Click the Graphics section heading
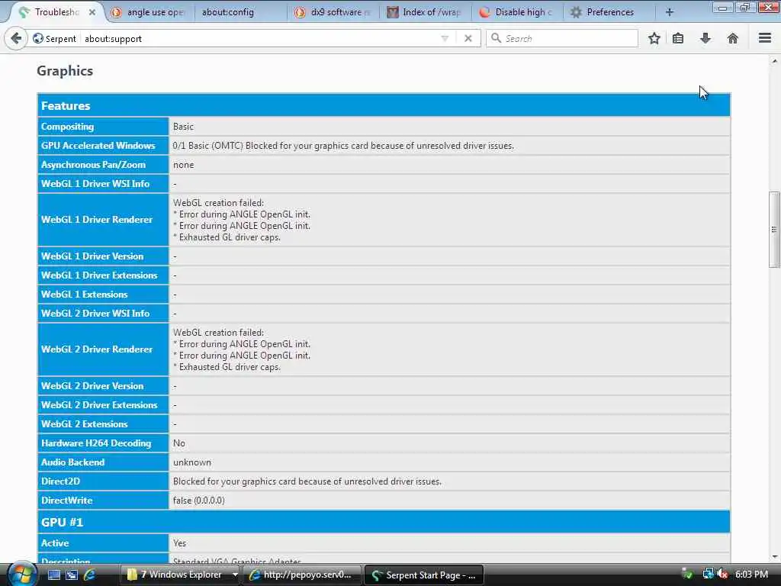This screenshot has width=781, height=586. [x=65, y=71]
